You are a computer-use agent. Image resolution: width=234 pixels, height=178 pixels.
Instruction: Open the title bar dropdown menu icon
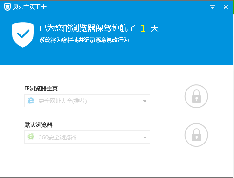213,7
